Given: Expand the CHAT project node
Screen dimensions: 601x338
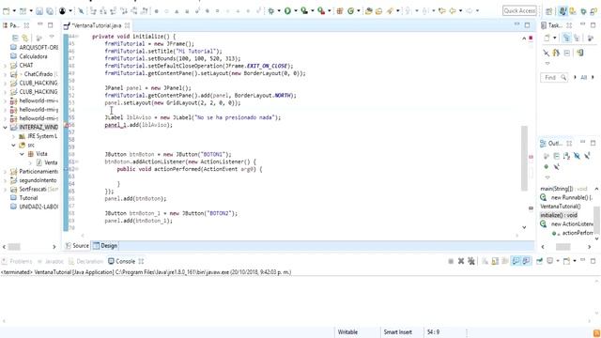Looking at the screenshot, I should (5, 65).
